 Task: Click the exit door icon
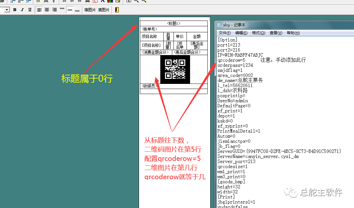[x=117, y=10]
